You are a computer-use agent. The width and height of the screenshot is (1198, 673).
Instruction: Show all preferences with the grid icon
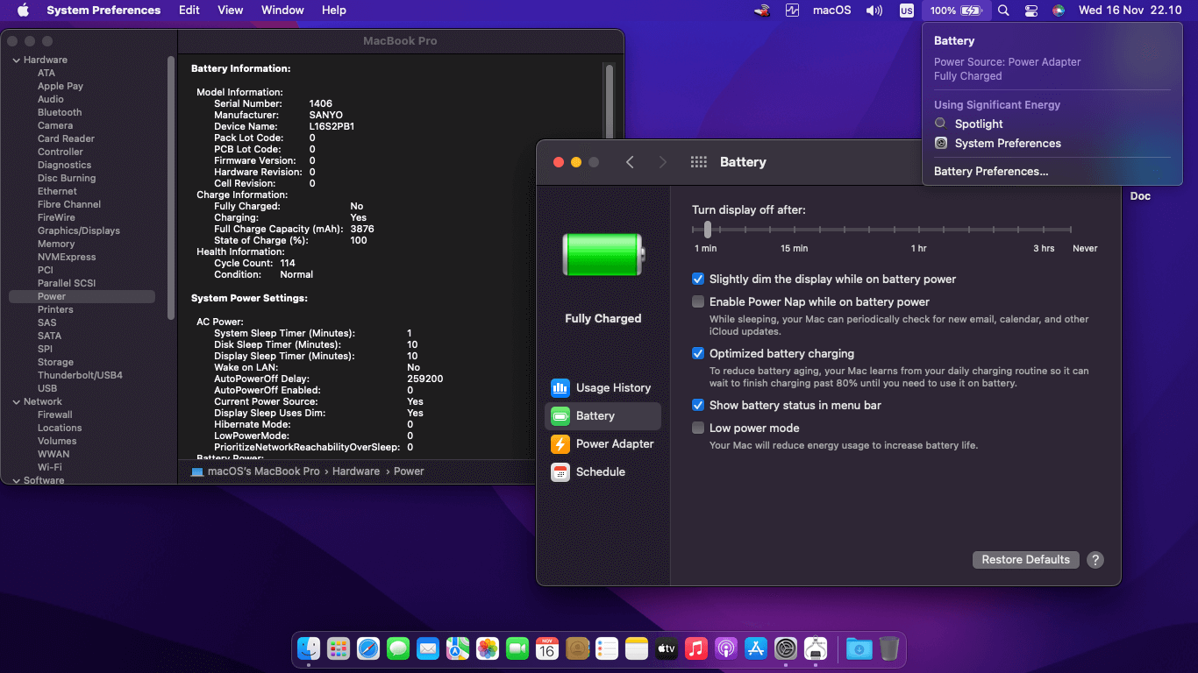pos(699,162)
